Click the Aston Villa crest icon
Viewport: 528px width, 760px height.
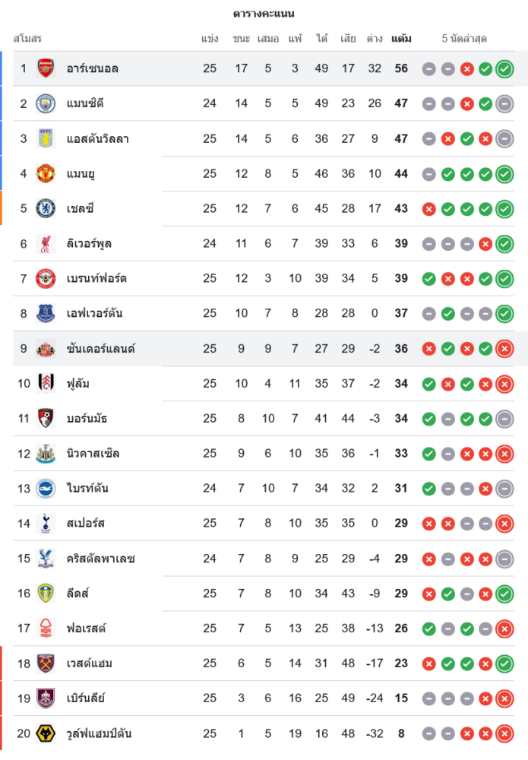click(46, 138)
